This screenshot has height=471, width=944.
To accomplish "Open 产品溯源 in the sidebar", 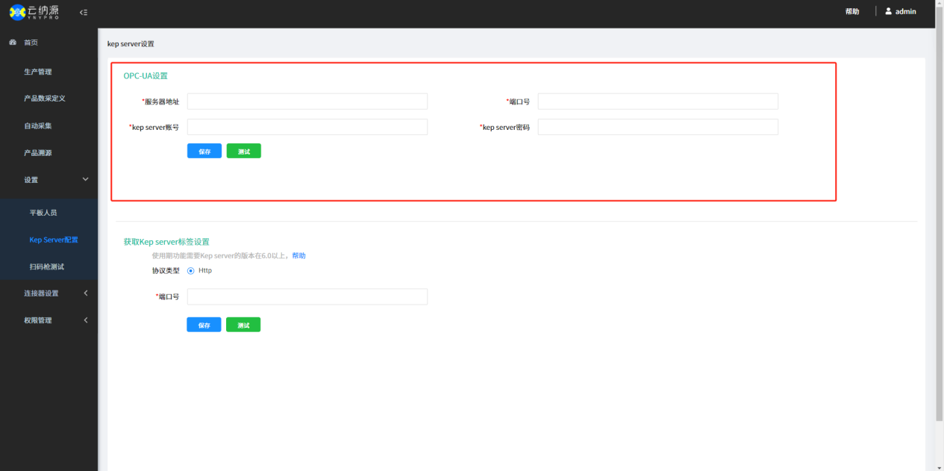I will (38, 153).
